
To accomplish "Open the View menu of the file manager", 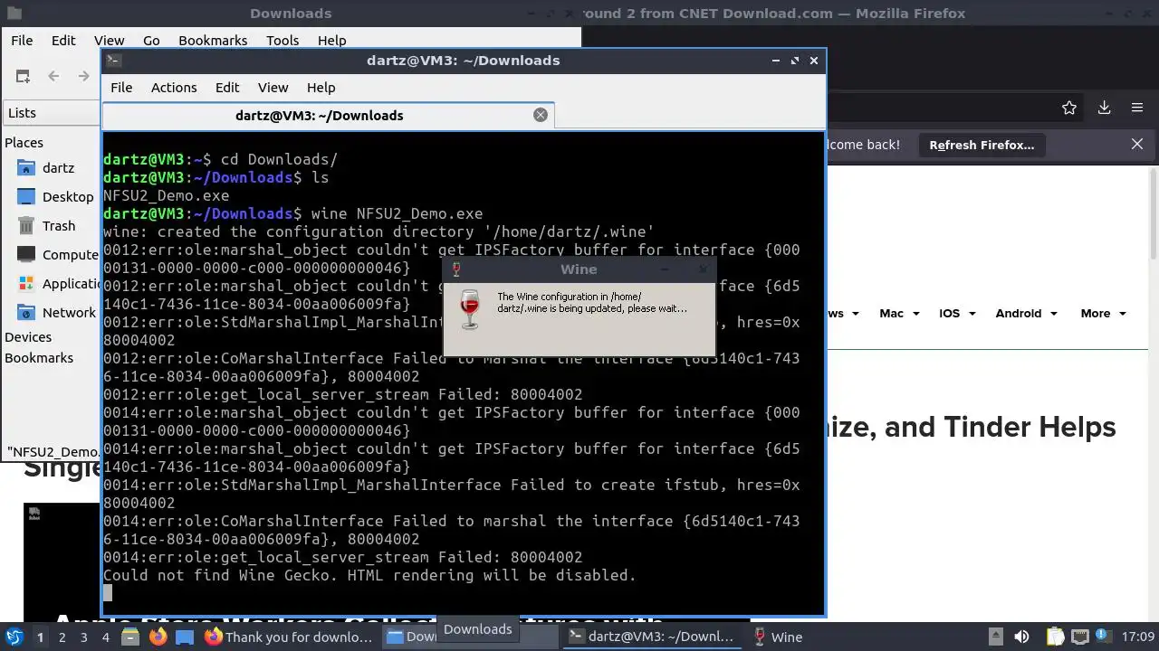I will click(109, 41).
